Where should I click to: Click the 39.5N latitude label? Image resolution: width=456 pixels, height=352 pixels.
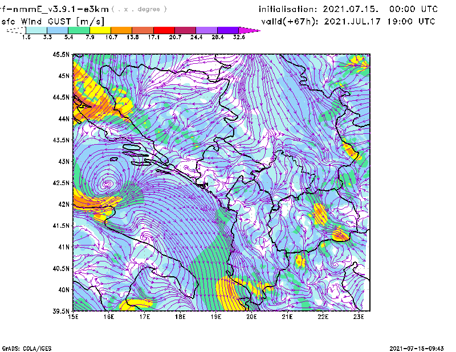click(61, 312)
